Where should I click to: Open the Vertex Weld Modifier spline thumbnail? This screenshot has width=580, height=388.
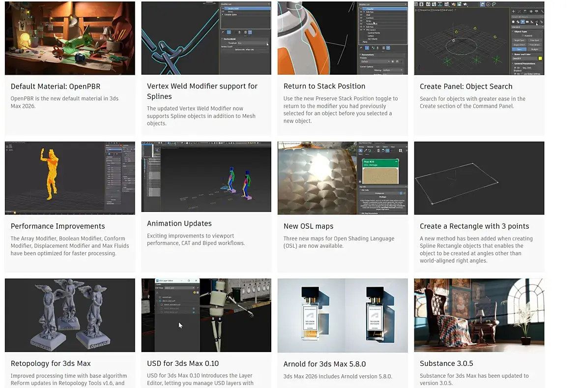[x=206, y=38]
